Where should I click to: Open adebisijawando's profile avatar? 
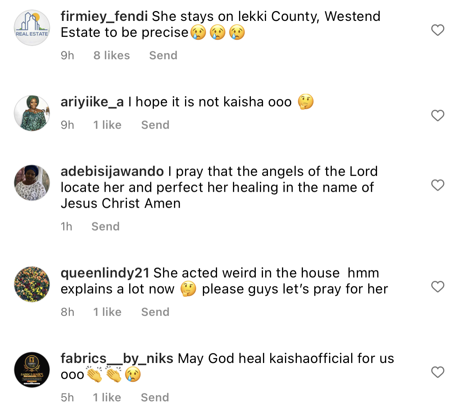pos(32,183)
